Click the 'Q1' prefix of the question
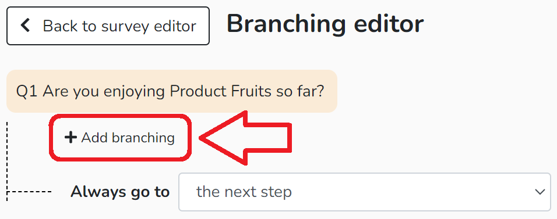557x219 pixels. pyautogui.click(x=28, y=92)
